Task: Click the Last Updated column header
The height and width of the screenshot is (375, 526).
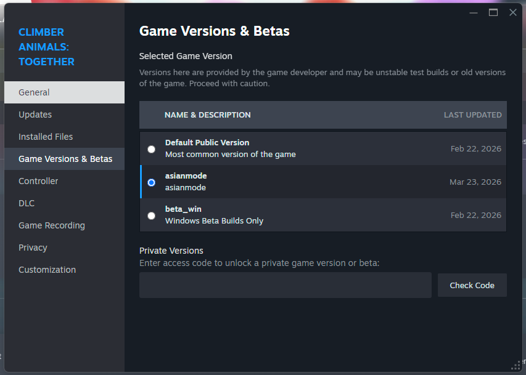Action: click(x=472, y=115)
